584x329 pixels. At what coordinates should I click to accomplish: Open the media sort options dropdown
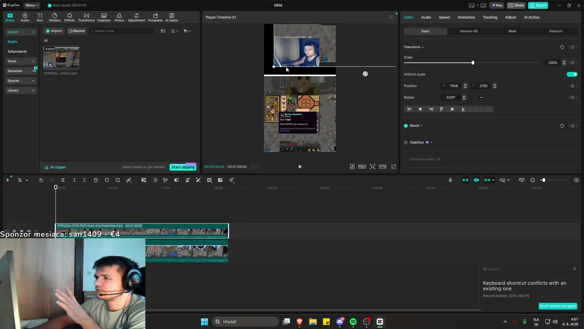(175, 31)
